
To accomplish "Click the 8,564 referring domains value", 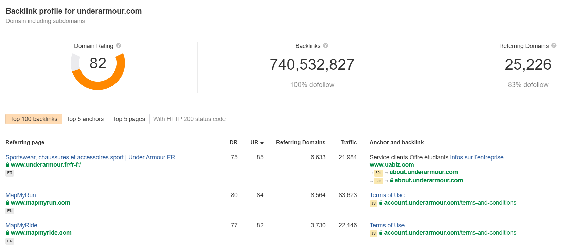I will (318, 195).
